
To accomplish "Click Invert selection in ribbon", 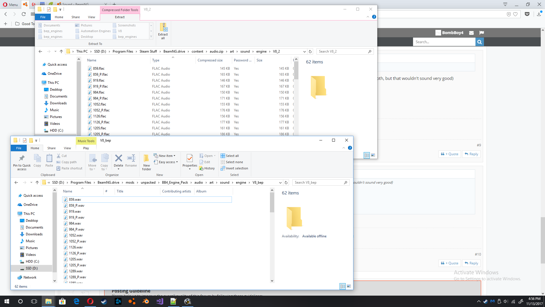I will click(234, 168).
